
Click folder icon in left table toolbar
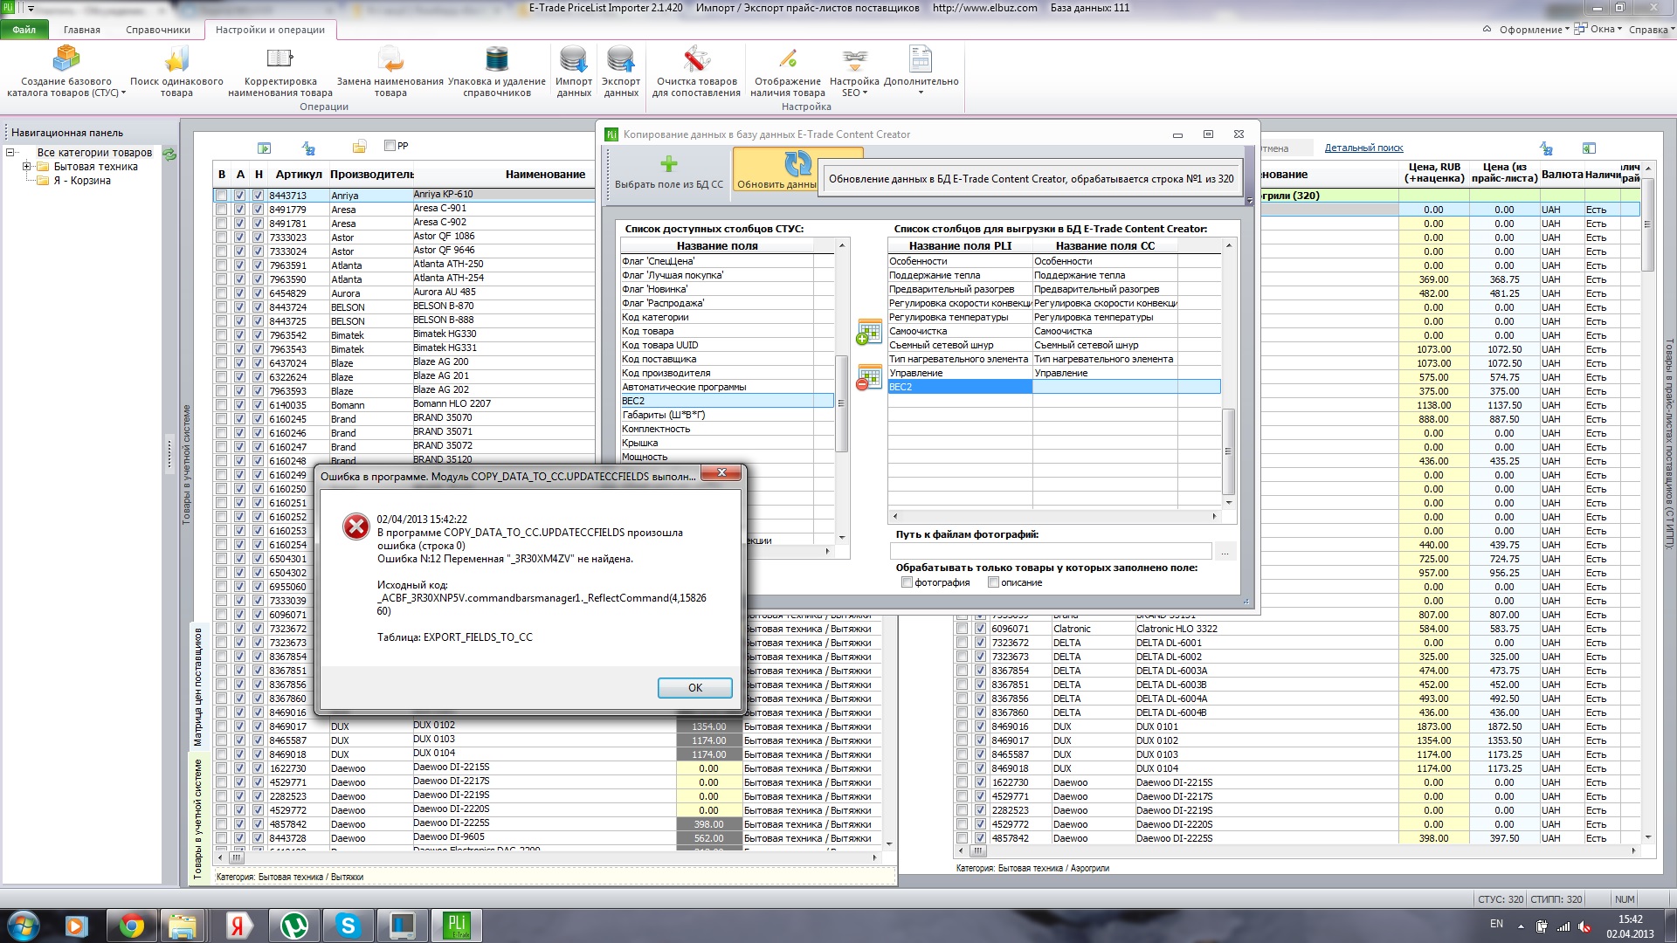click(359, 147)
